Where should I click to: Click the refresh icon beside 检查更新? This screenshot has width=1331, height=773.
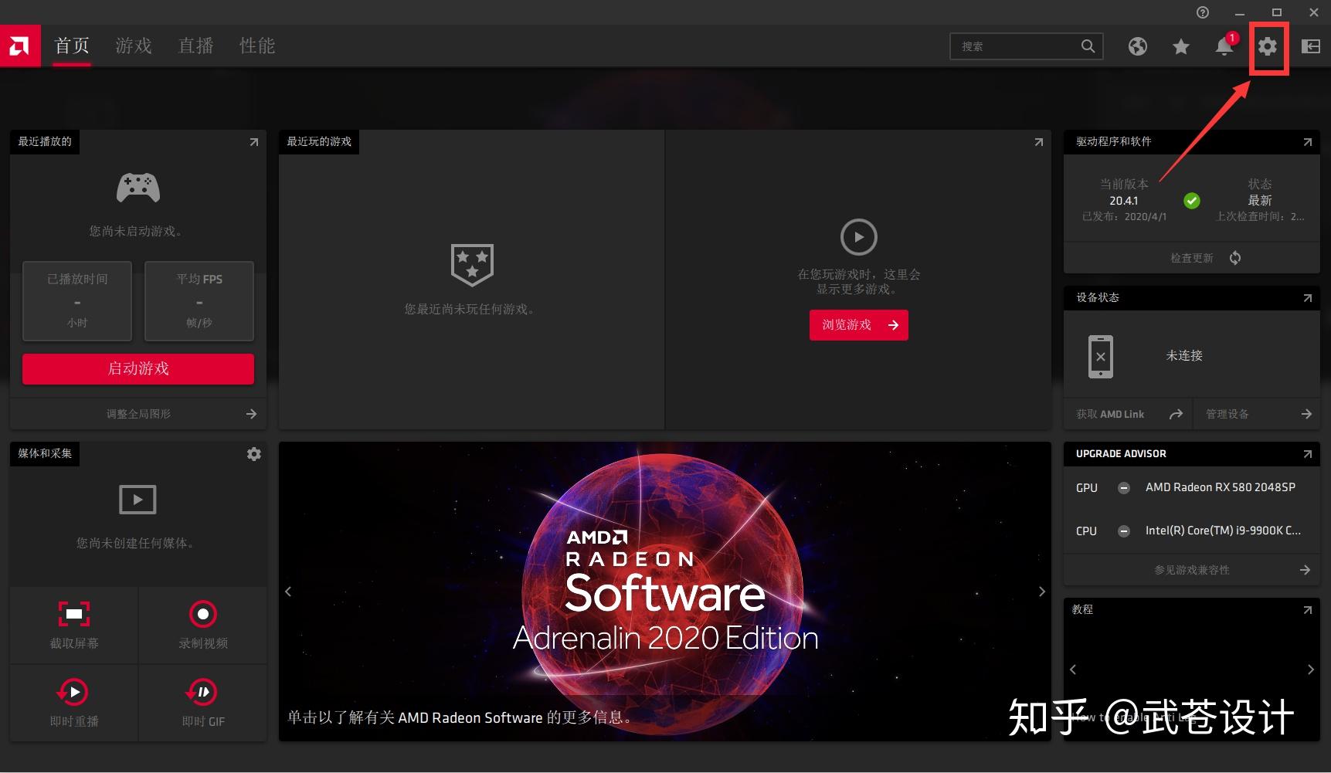point(1234,257)
